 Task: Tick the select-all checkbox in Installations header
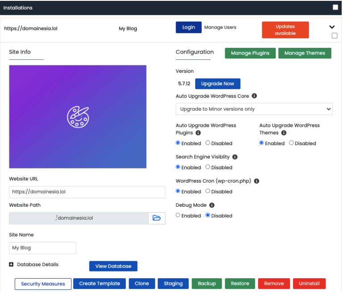pos(335,7)
